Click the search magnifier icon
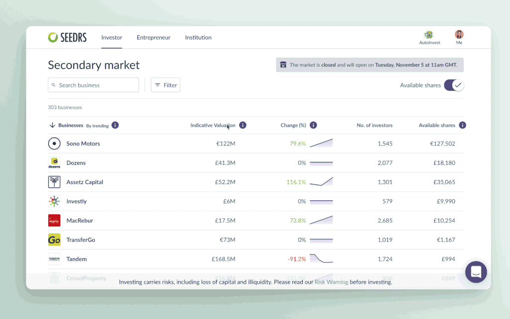Screen dimensions: 510x319 coord(54,85)
